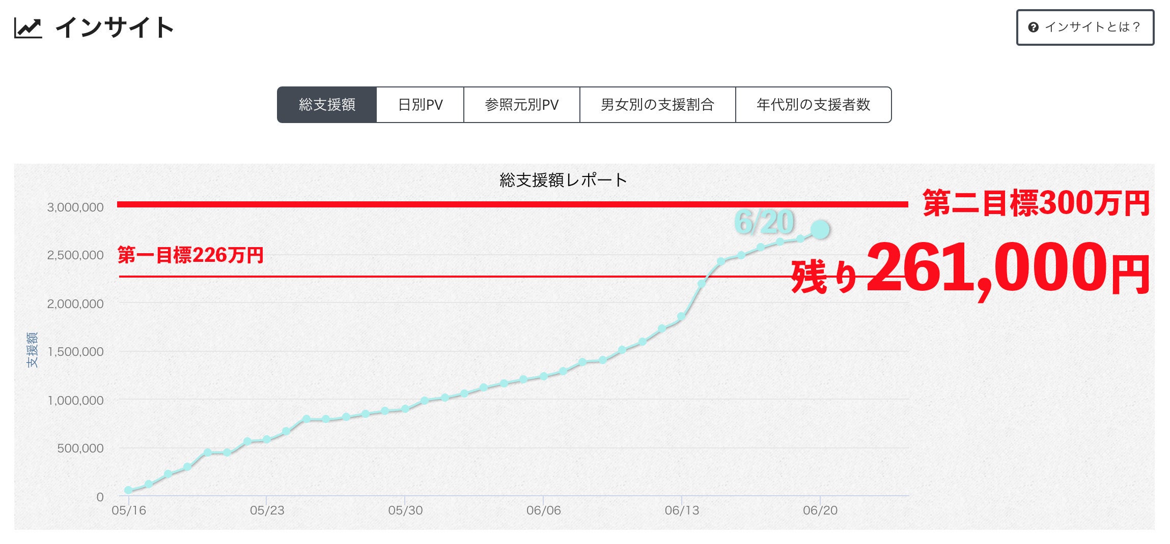Screen dimensions: 1170x544
Task: Switch to the 日別PV tab
Action: click(420, 105)
